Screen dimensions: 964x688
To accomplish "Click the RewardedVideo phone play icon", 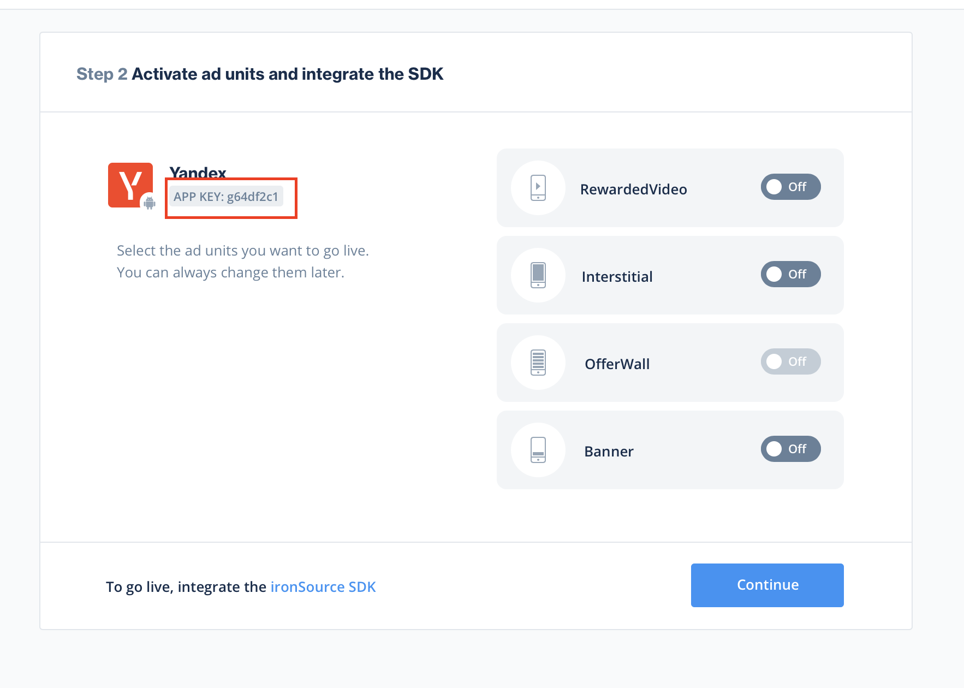I will point(538,187).
